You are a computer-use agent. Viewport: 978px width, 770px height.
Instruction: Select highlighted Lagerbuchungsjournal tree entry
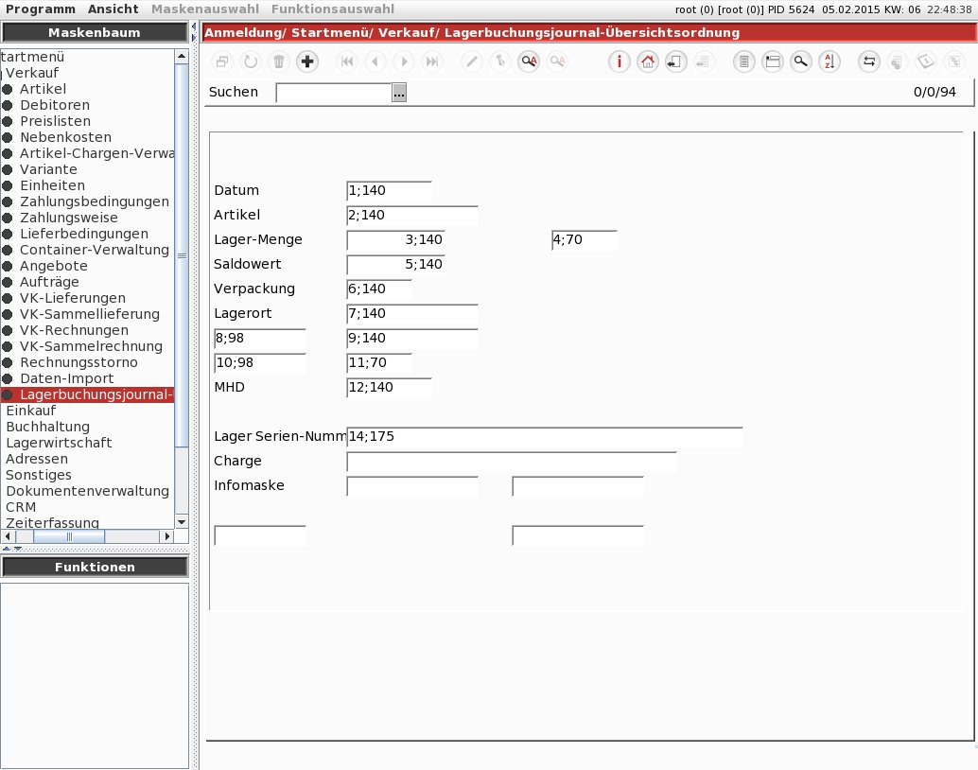pyautogui.click(x=87, y=394)
